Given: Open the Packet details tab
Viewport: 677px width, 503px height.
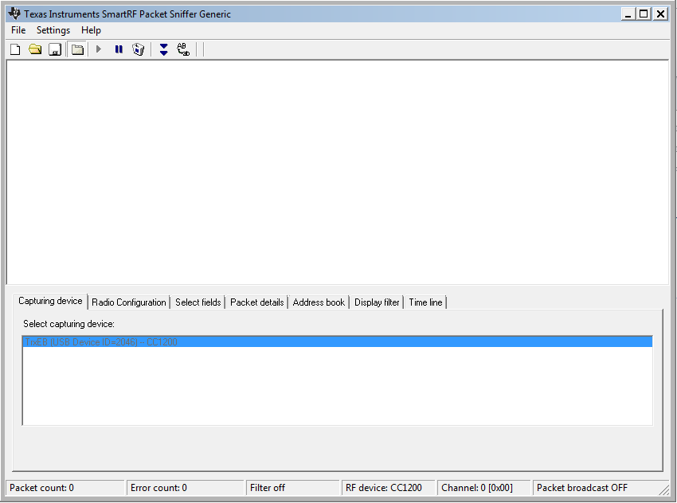Looking at the screenshot, I should (257, 302).
